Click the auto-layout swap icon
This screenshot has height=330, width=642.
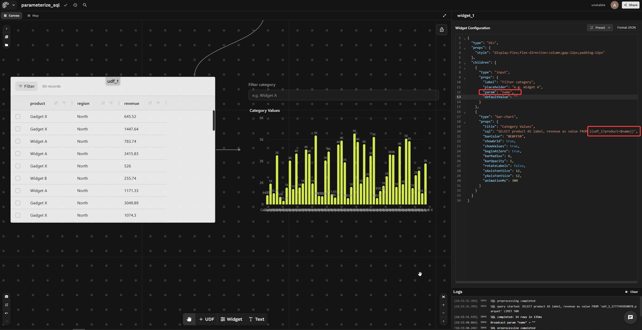pos(7,305)
